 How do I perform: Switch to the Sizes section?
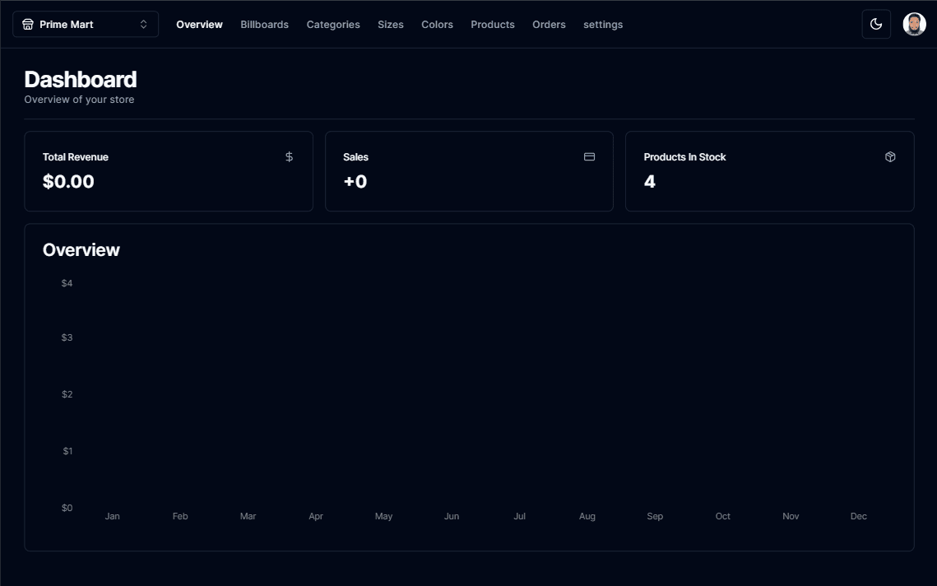[x=390, y=25]
